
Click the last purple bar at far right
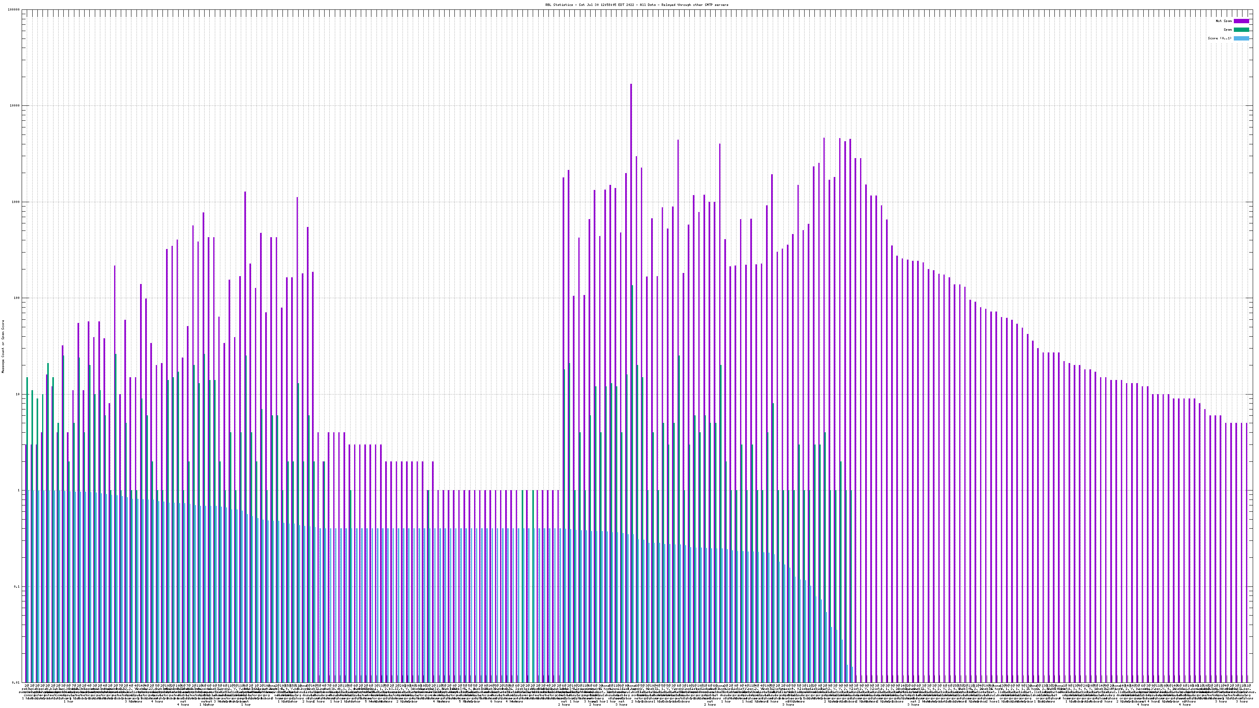pyautogui.click(x=1246, y=537)
